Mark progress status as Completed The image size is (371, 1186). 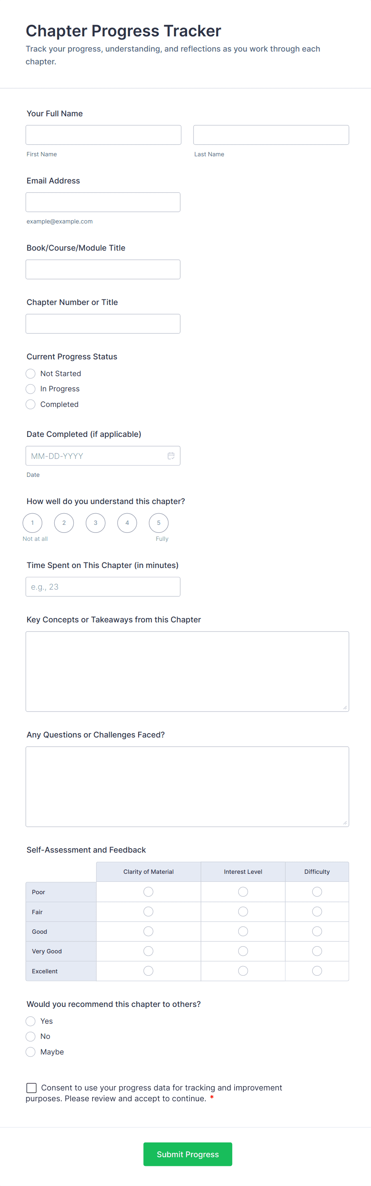click(x=31, y=404)
